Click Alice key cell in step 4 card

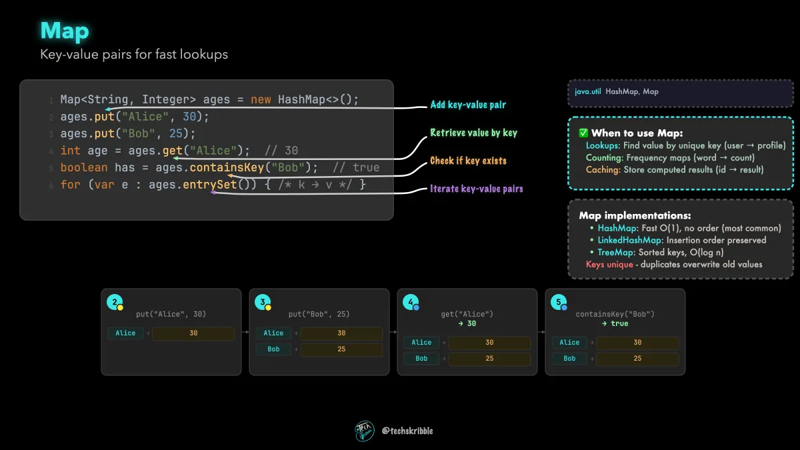[x=421, y=343]
